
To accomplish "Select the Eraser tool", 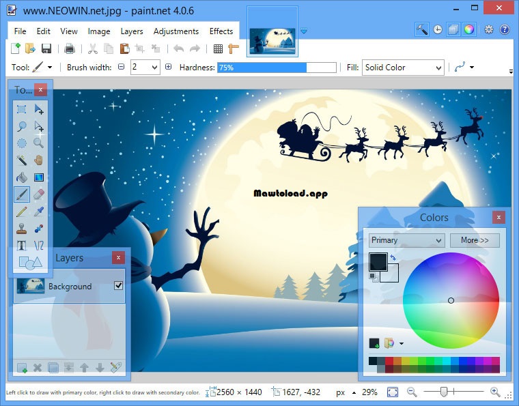I will tap(39, 194).
